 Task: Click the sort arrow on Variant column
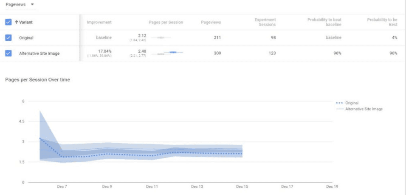coord(16,22)
